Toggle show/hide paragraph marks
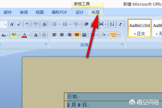Viewport: 162px width, 108px height. pos(120,24)
